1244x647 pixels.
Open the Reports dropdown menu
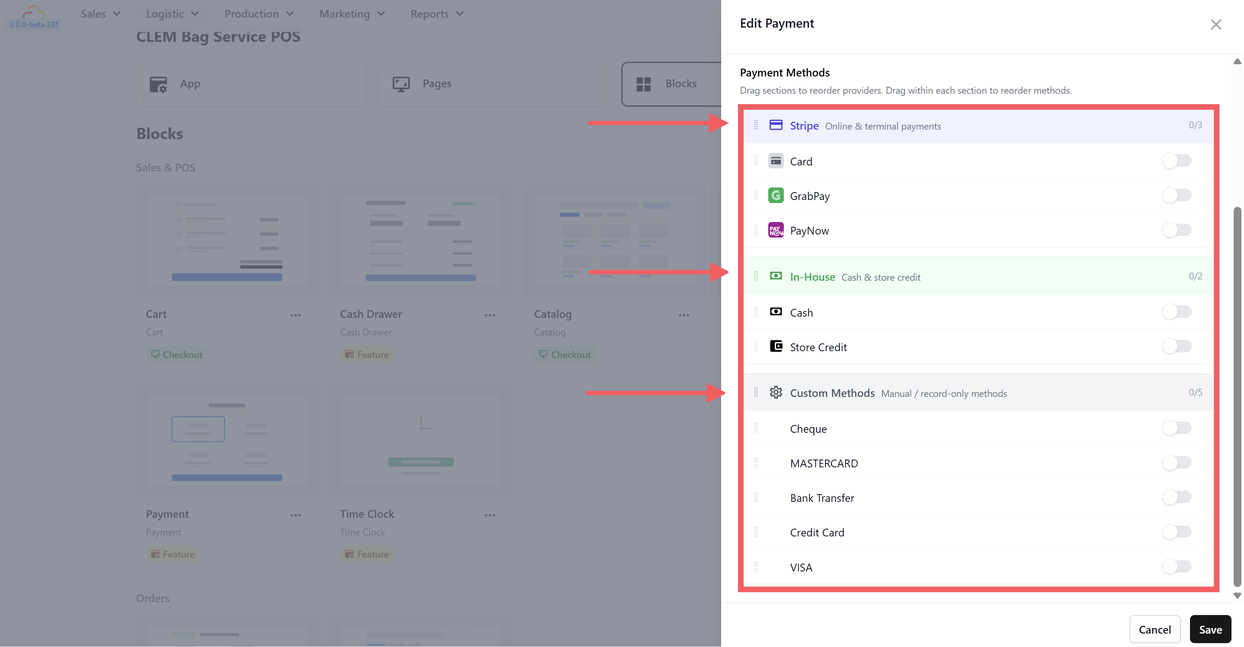coord(436,14)
